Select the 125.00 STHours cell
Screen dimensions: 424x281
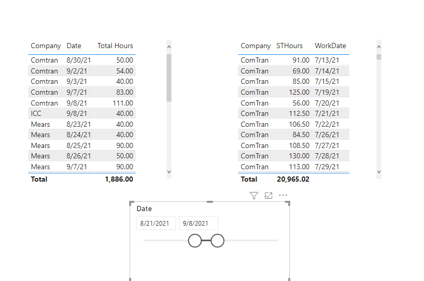(299, 92)
